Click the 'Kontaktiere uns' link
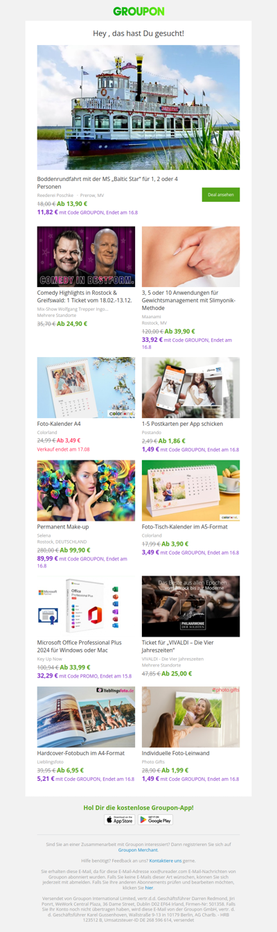This screenshot has width=277, height=932. coord(166,861)
